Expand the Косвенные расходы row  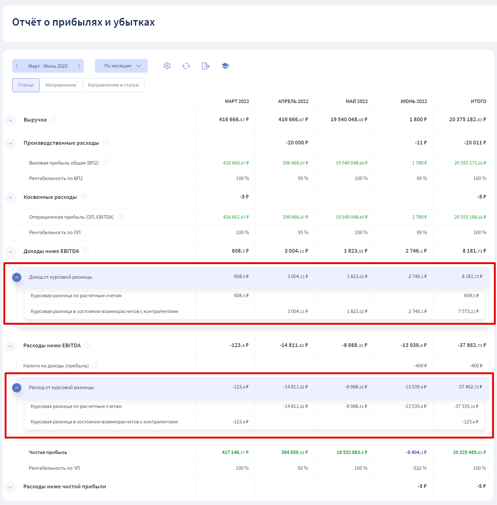coord(11,198)
